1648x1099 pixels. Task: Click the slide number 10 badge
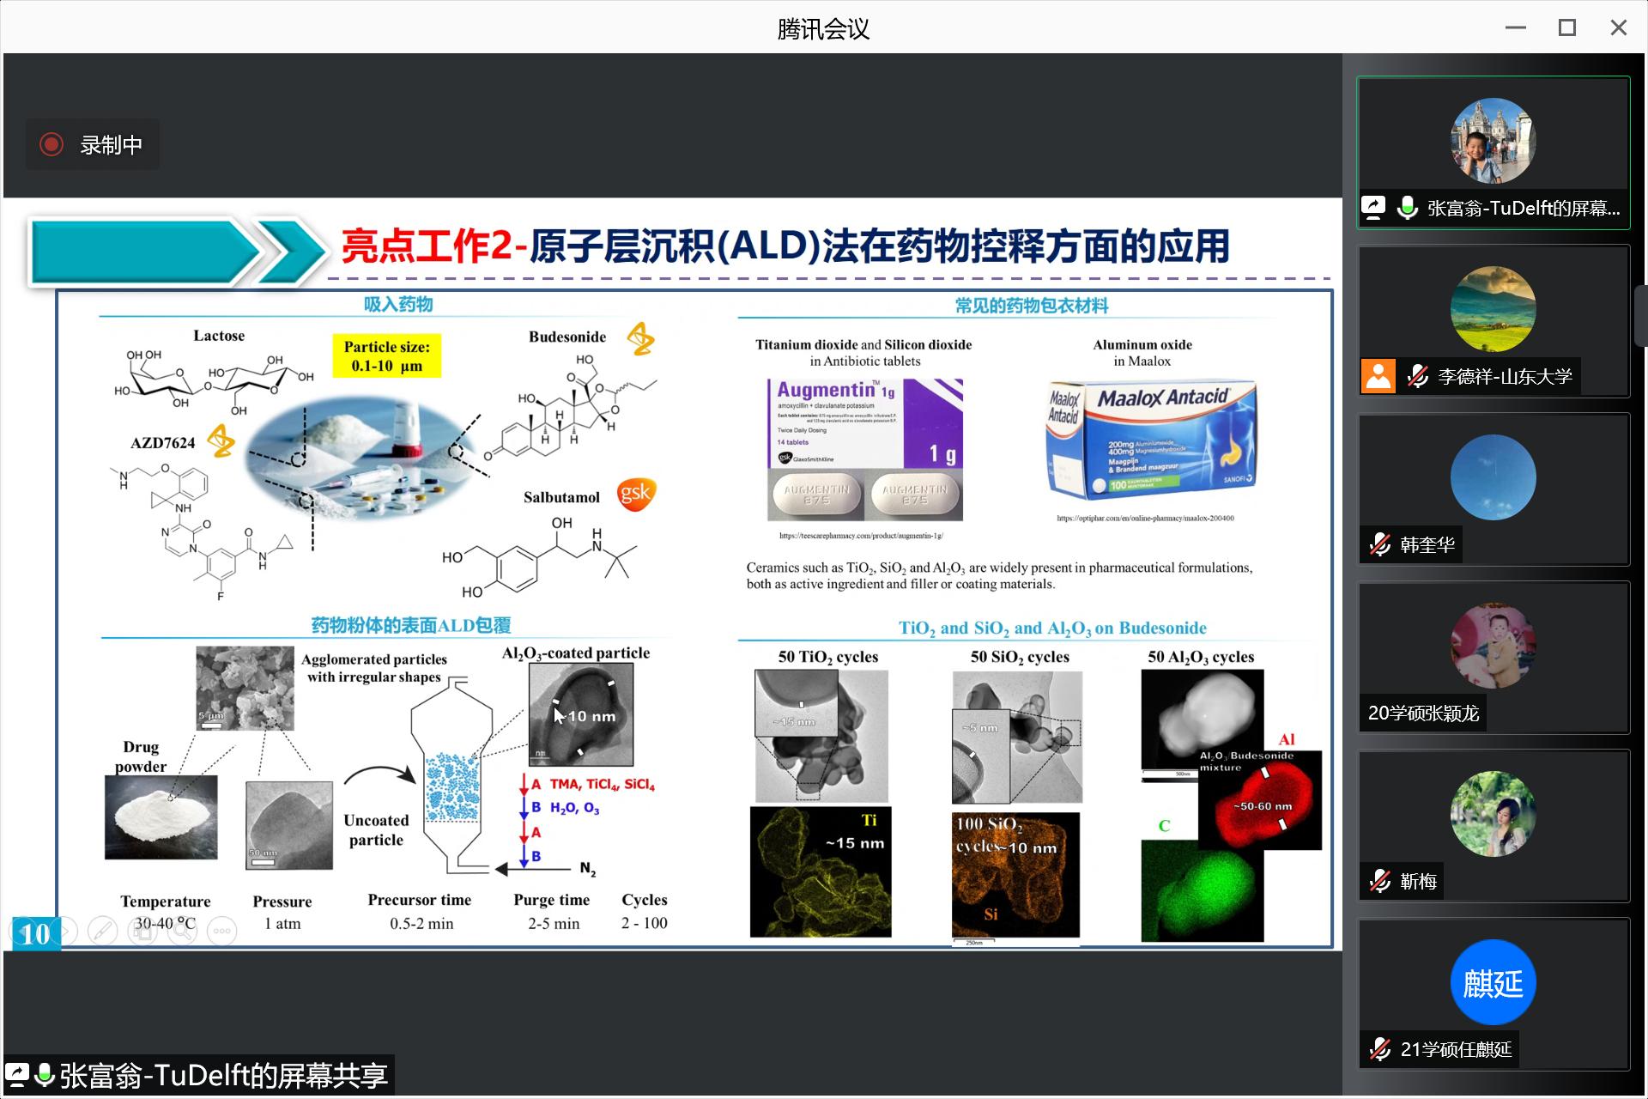[x=36, y=933]
